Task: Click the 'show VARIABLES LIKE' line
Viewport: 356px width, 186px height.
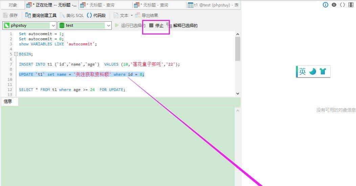Action: pos(58,44)
